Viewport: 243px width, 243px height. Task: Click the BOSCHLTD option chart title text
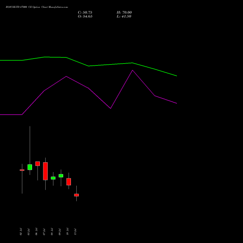pyautogui.click(x=37, y=7)
